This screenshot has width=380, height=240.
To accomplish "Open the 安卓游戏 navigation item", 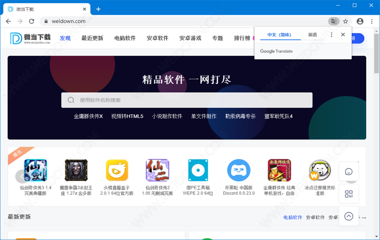I will coord(190,38).
